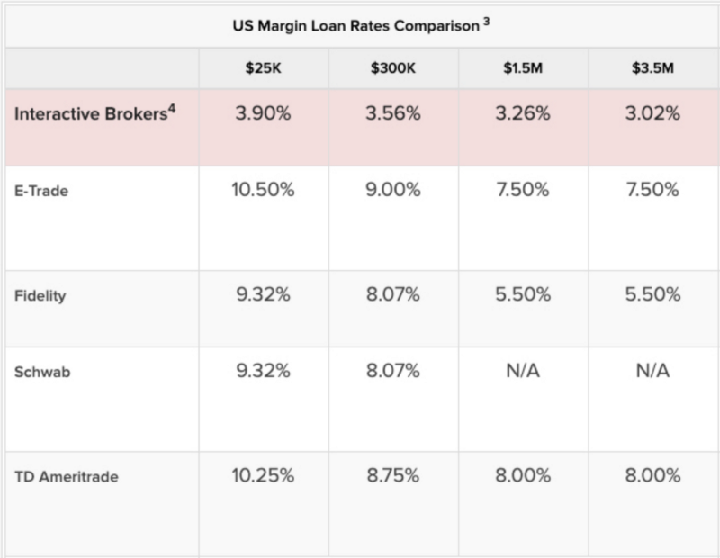
Task: Click Schwab N/A cell under $1.5M
Action: point(523,372)
